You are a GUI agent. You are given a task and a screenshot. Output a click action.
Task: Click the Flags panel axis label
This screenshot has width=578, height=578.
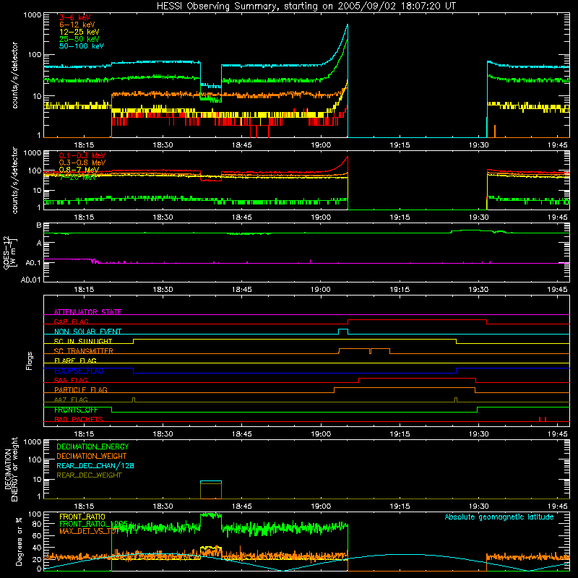30,361
